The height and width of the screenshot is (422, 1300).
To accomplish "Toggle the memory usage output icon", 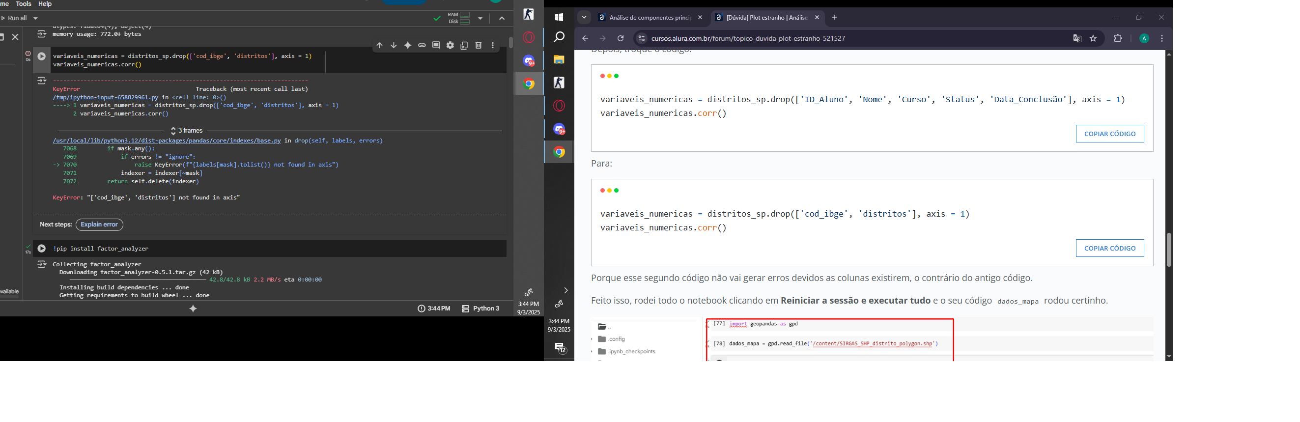I will 42,34.
